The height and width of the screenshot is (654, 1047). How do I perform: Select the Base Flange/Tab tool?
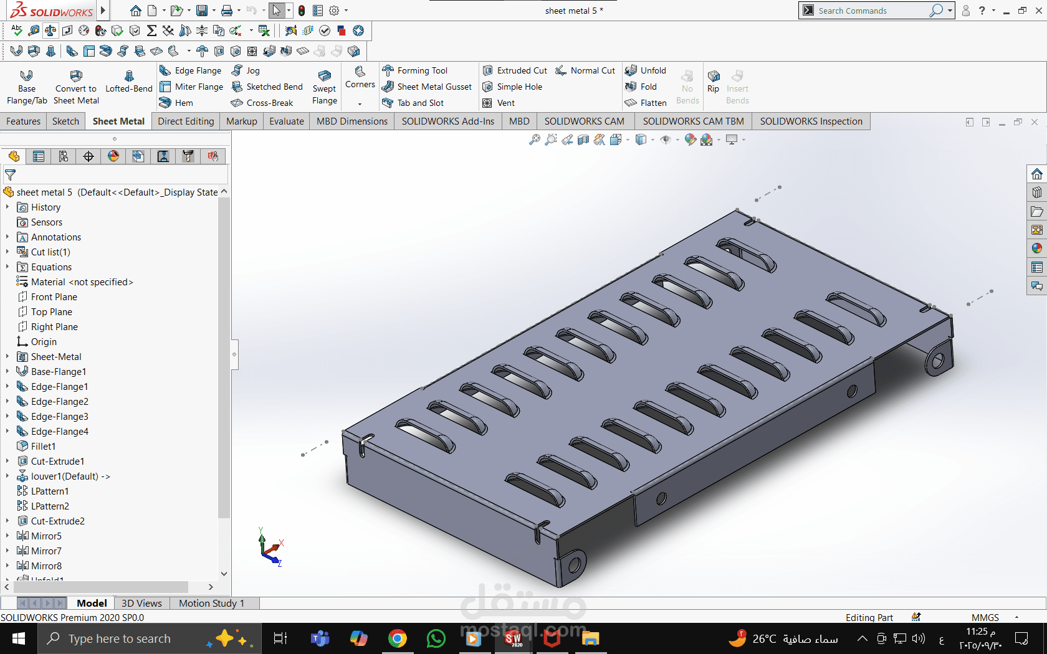27,87
